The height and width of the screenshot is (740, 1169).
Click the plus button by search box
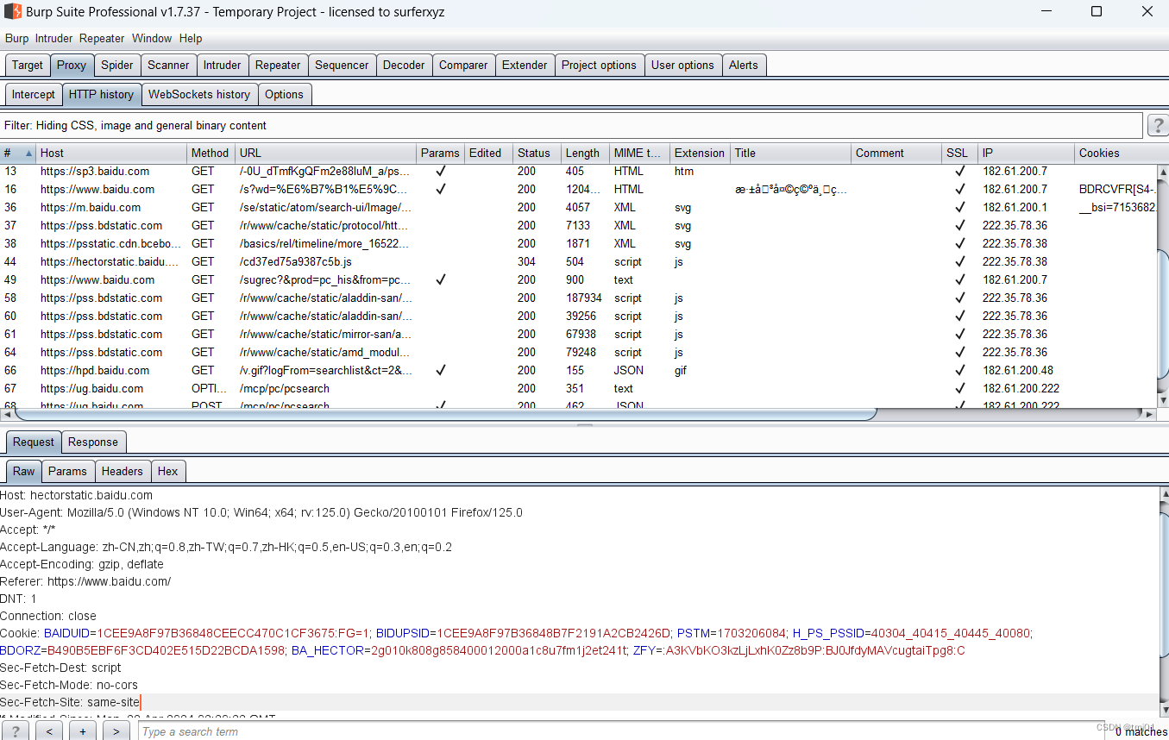coord(83,731)
